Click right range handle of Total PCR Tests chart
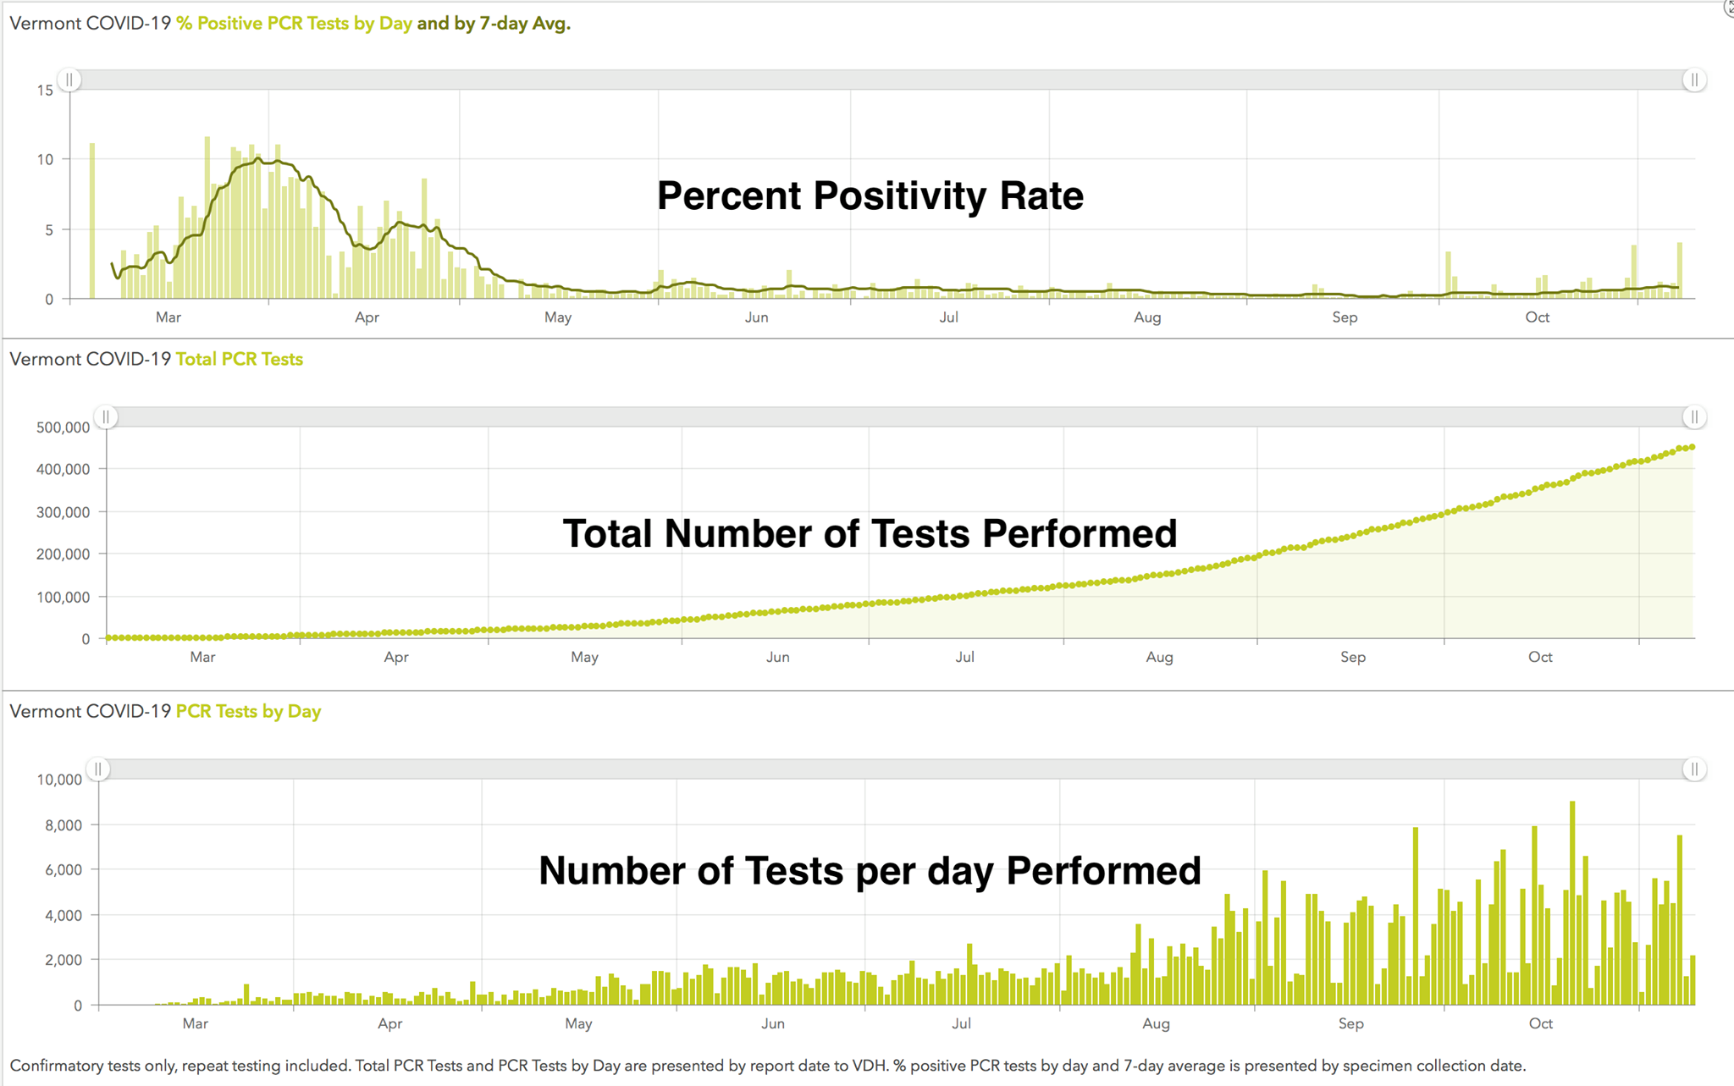This screenshot has height=1086, width=1734. point(1694,416)
